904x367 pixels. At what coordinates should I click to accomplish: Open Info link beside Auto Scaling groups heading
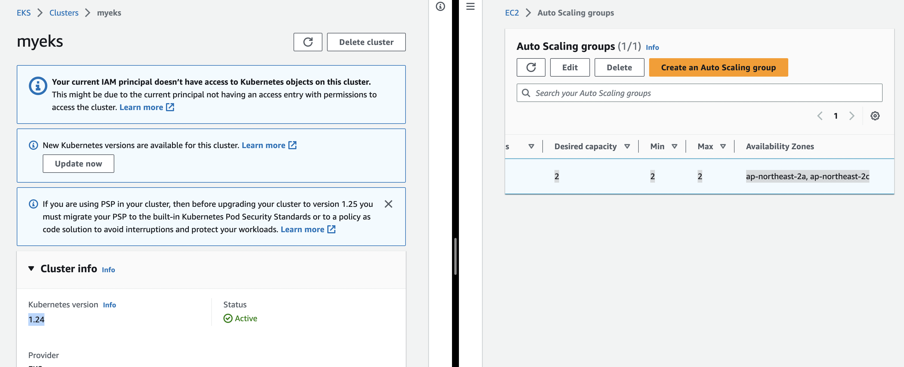pyautogui.click(x=652, y=47)
